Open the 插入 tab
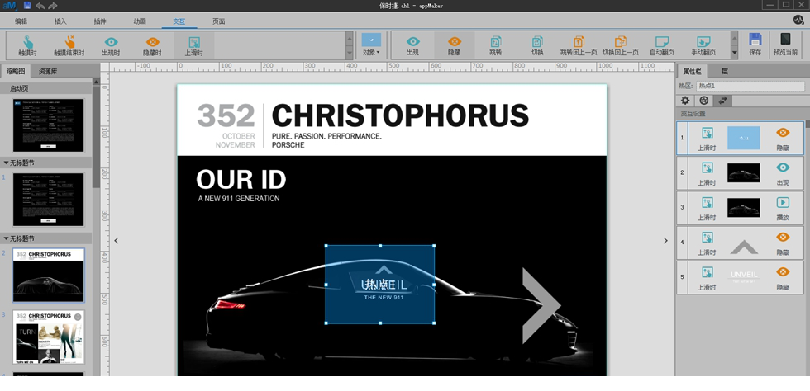810x391 pixels. (60, 21)
